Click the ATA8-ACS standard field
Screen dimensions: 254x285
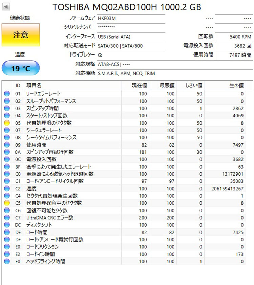click(x=174, y=64)
